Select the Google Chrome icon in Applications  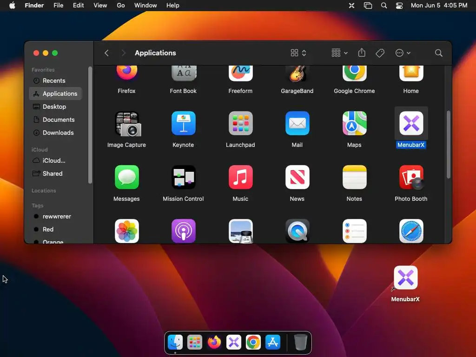click(x=354, y=73)
